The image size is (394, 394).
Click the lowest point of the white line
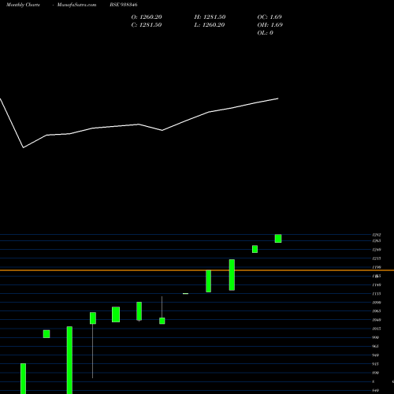(x=24, y=147)
